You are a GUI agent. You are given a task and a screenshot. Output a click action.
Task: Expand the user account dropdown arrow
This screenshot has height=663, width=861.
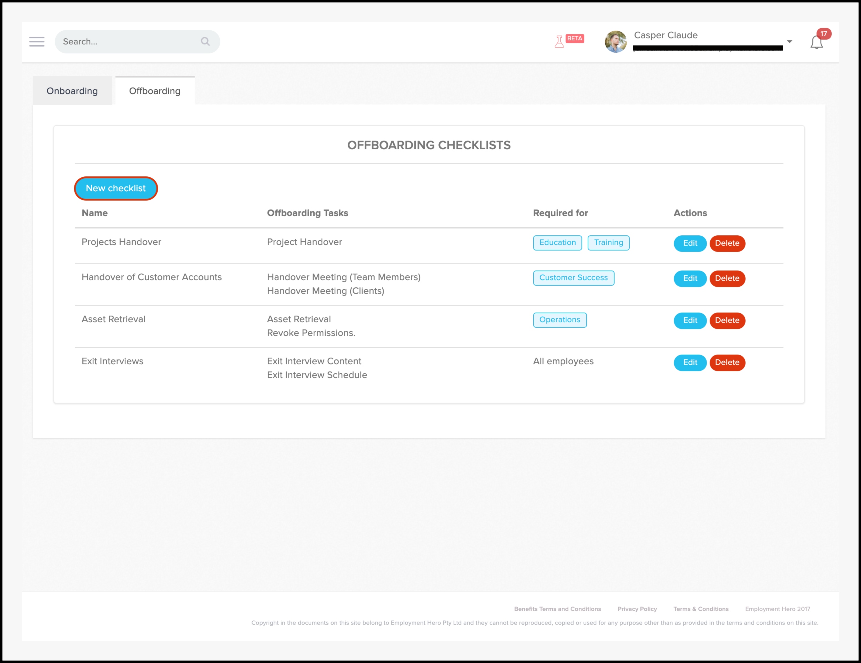click(789, 42)
